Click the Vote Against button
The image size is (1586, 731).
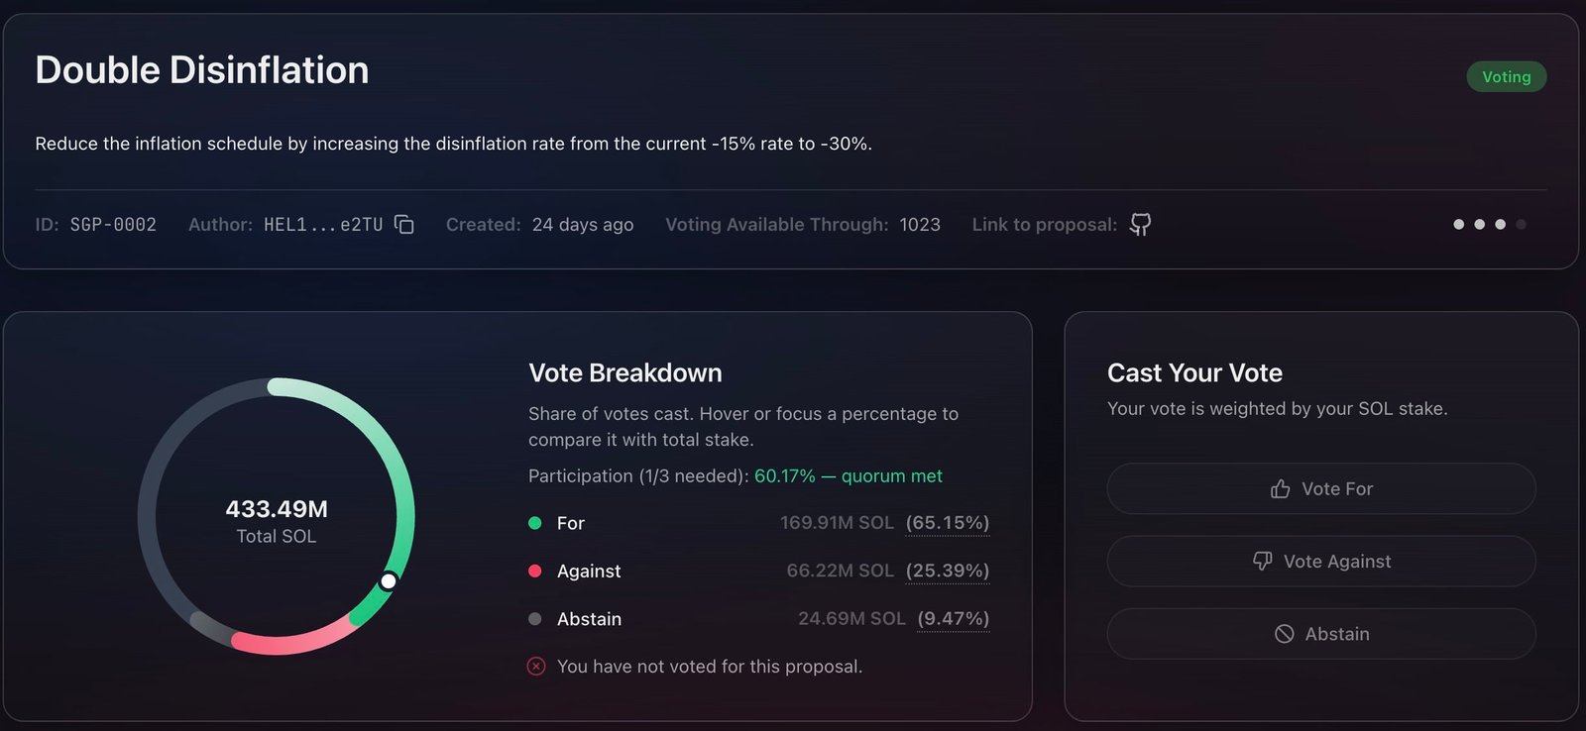coord(1321,562)
